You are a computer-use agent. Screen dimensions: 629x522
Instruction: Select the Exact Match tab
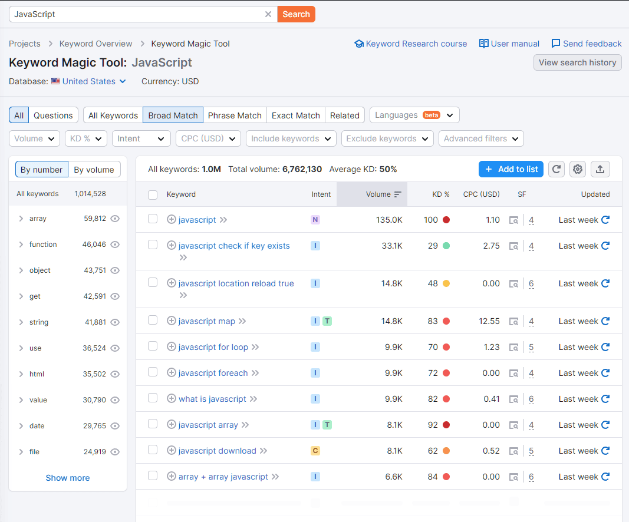tap(296, 115)
